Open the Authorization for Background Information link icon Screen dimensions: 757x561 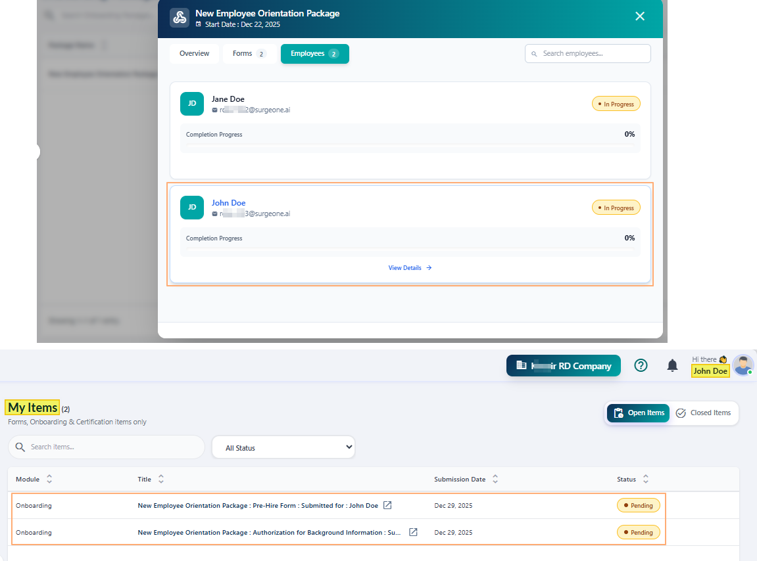pos(413,532)
